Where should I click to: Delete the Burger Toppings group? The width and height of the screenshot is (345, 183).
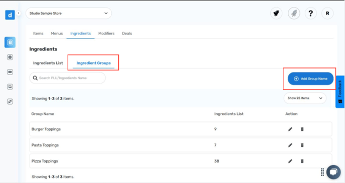click(302, 129)
